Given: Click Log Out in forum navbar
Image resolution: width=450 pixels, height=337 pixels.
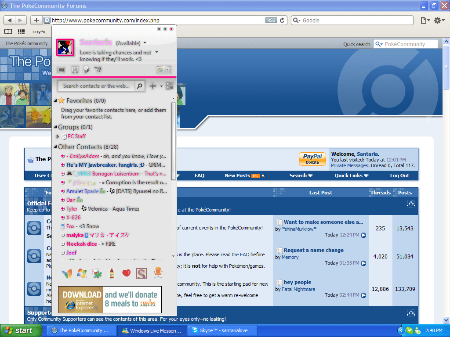Looking at the screenshot, I should [399, 176].
